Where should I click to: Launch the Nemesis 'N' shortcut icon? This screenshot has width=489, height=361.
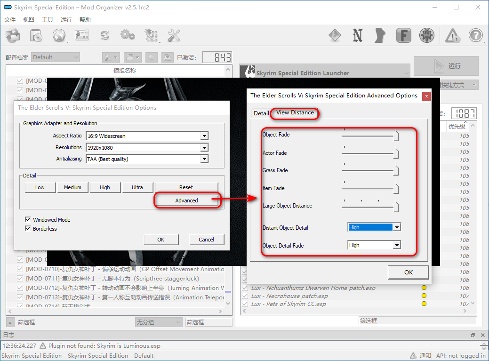(x=358, y=35)
